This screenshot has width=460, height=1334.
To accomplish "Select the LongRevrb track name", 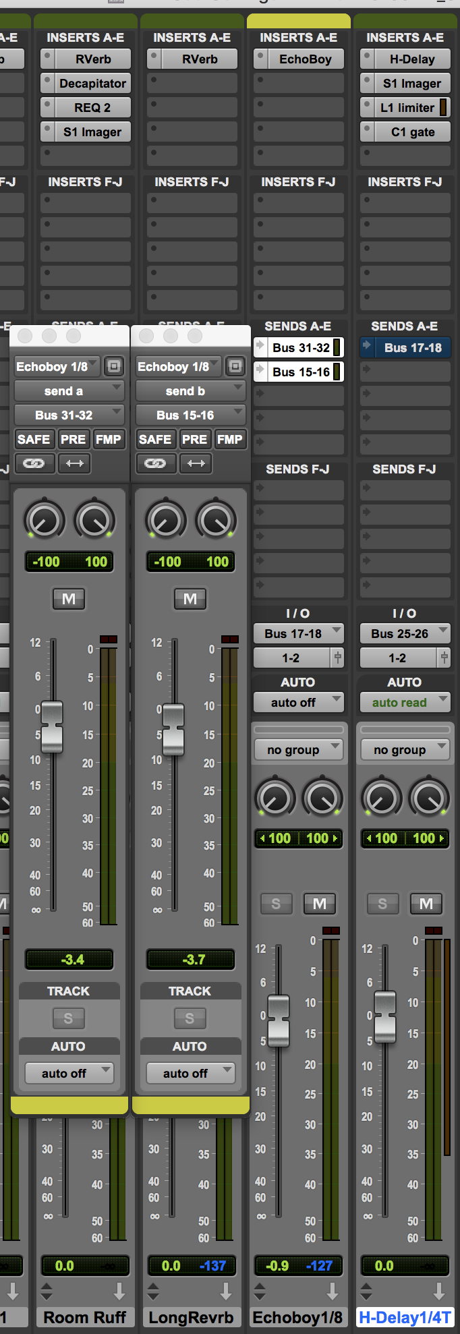I will pyautogui.click(x=191, y=1317).
